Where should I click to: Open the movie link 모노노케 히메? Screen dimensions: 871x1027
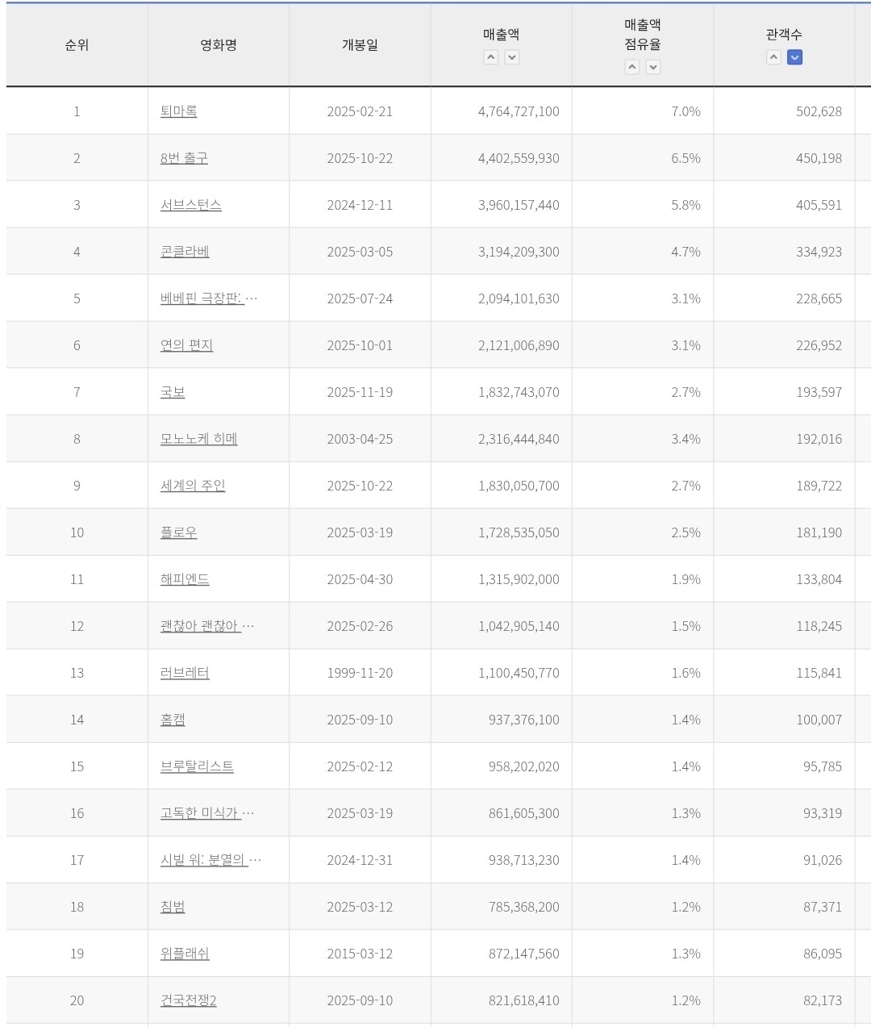tap(198, 439)
